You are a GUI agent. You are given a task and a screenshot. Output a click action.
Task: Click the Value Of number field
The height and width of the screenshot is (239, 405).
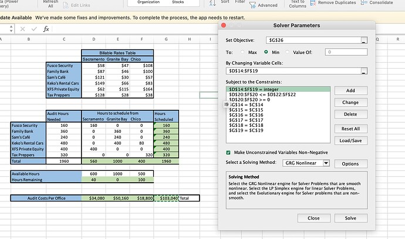click(x=346, y=52)
